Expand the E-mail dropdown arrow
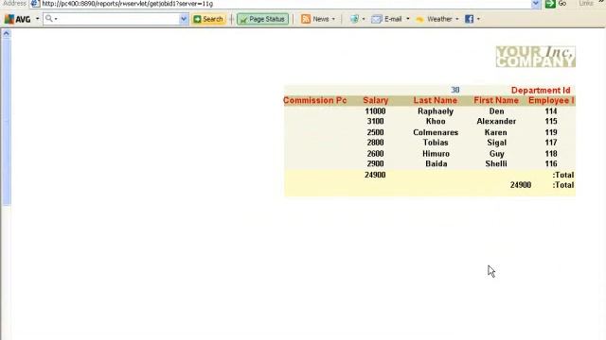This screenshot has width=606, height=340. pos(408,19)
